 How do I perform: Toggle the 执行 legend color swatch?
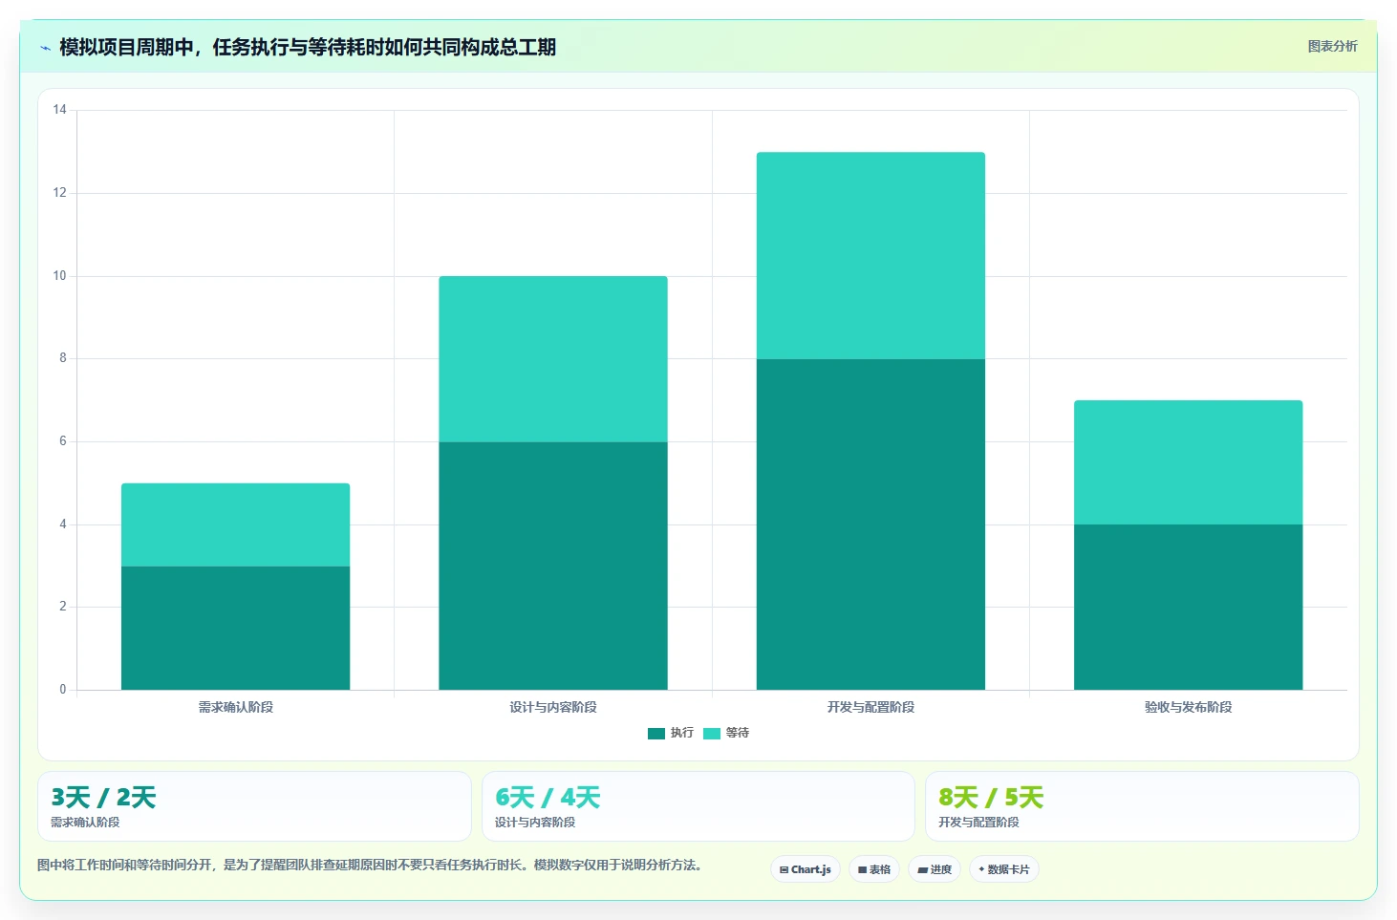[656, 734]
